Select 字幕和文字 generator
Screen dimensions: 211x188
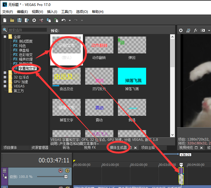pyautogui.click(x=27, y=68)
